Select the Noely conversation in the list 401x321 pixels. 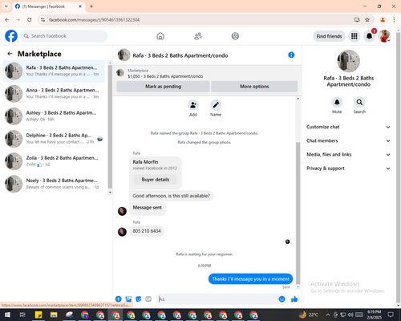[x=54, y=184]
